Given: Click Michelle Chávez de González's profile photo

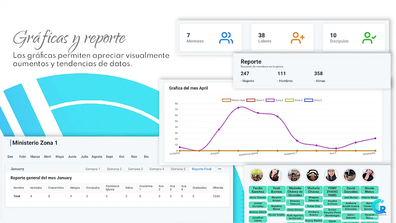Looking at the screenshot, I should (x=294, y=175).
